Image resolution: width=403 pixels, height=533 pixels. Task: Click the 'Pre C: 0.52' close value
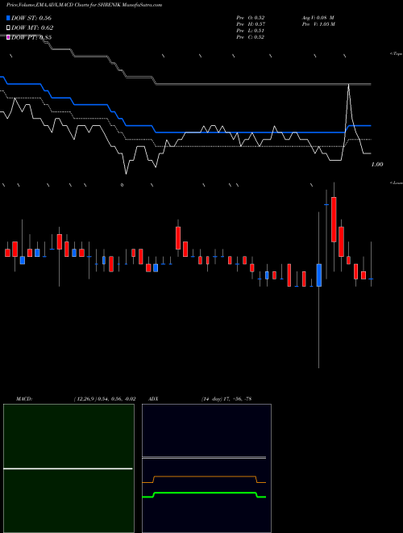[x=251, y=37]
